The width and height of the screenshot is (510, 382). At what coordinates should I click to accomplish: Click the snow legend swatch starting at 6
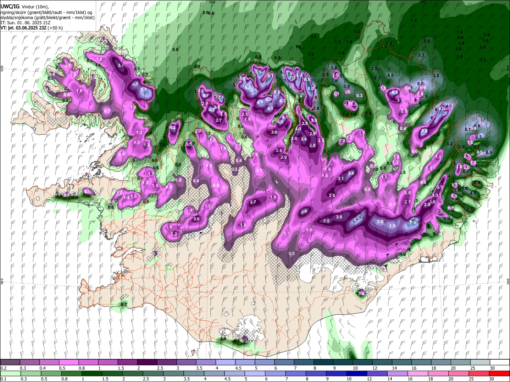coord(284,362)
